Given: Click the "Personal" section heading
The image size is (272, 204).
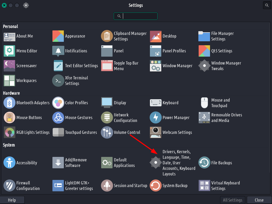Looking at the screenshot, I should [x=10, y=26].
